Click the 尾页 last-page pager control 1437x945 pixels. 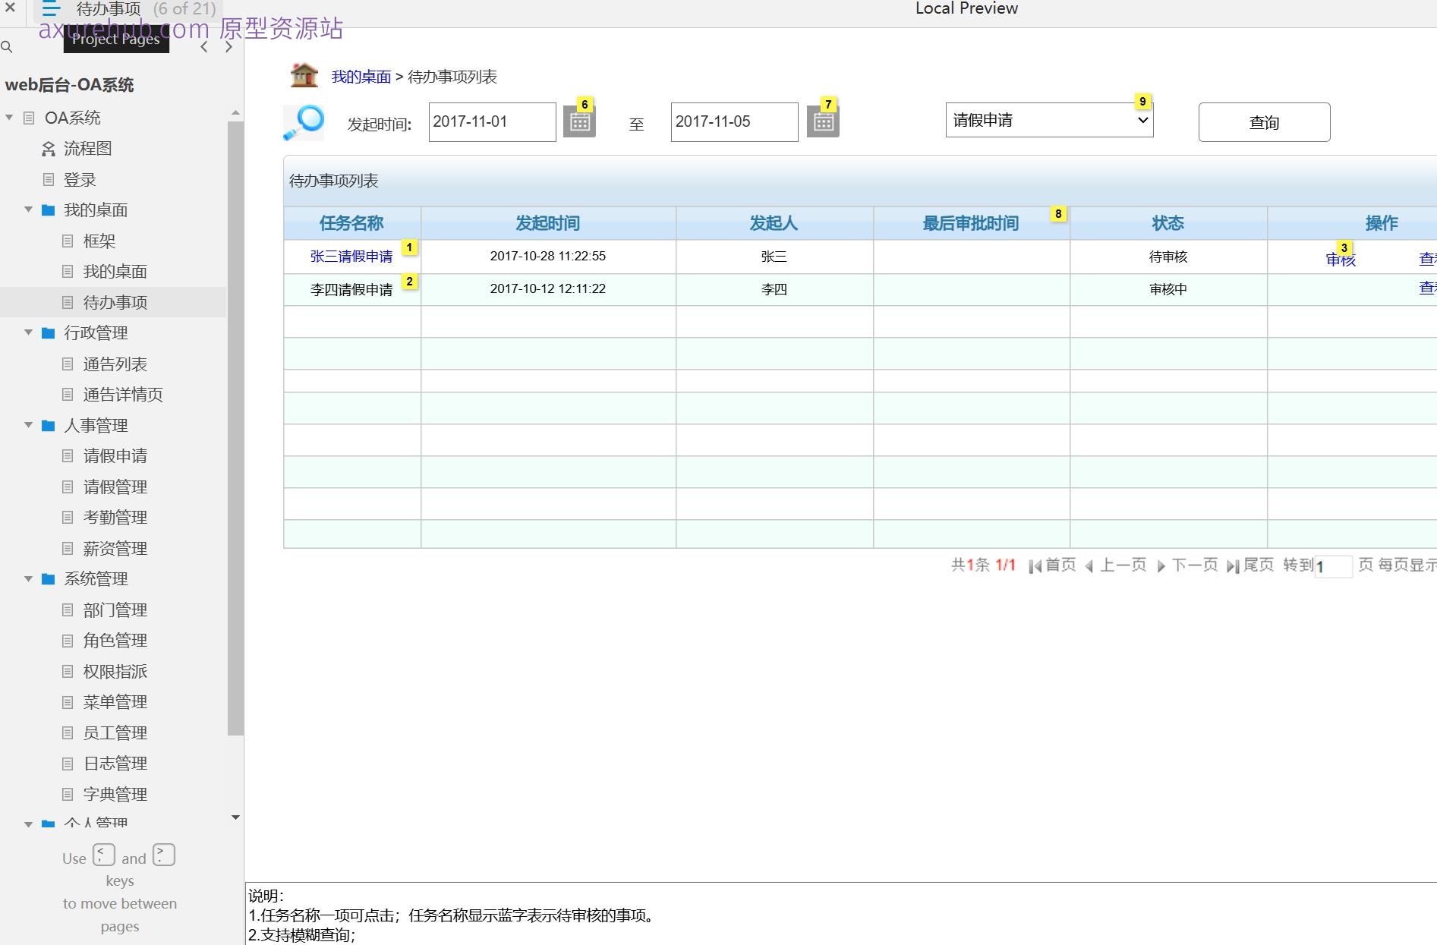click(1250, 565)
